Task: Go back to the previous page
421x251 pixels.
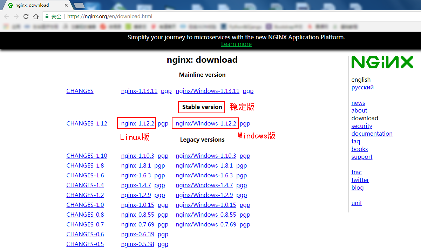Action: click(6, 16)
